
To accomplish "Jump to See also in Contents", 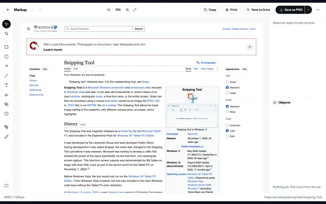I will point(34,85).
